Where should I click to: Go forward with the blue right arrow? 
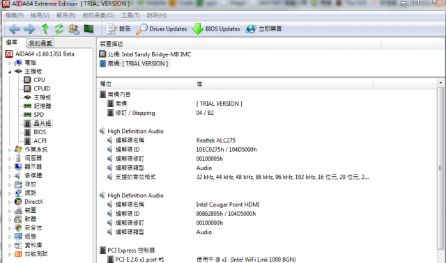click(29, 29)
